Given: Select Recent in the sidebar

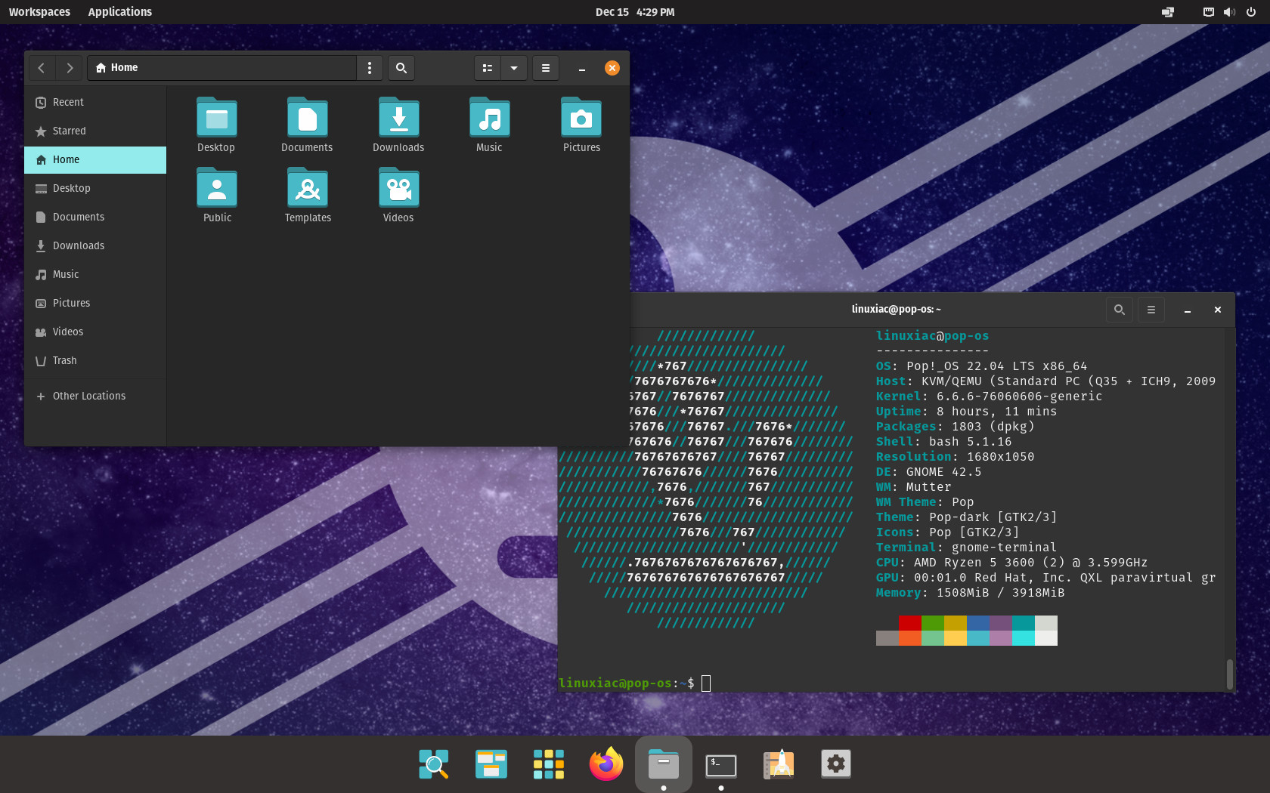Looking at the screenshot, I should tap(95, 102).
